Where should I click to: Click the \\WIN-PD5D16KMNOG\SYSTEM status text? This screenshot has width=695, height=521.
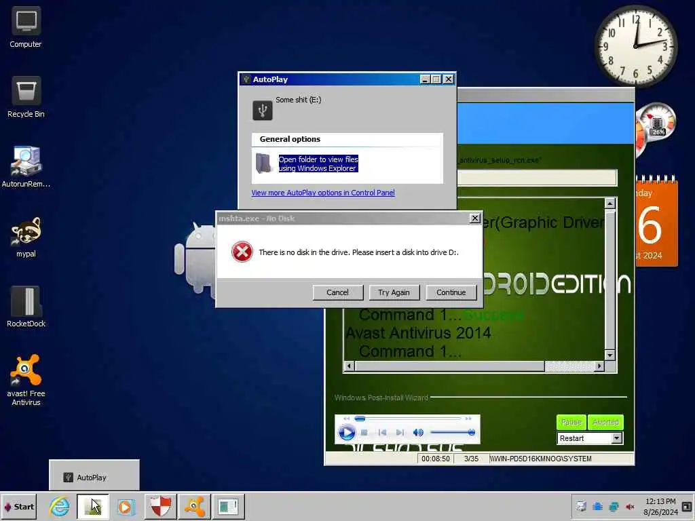click(540, 459)
